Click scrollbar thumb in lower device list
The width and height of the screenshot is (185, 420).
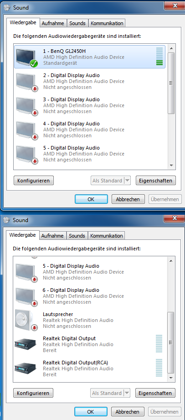pos(171,342)
